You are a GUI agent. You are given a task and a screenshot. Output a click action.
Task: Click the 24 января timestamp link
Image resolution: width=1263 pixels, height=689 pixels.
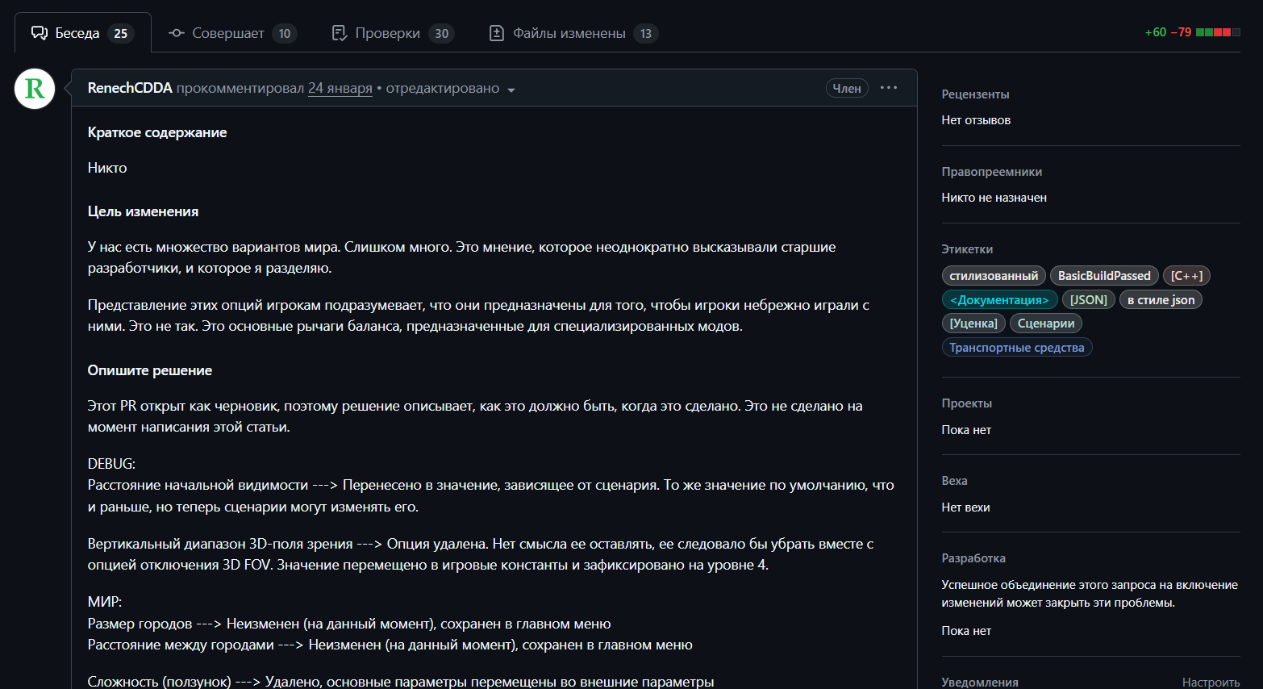pos(340,88)
